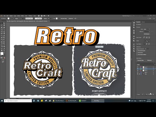Image resolution: width=156 pixels, height=117 pixels.
Task: Hide the layer with black logo thumbnail
Action: click(x=138, y=74)
